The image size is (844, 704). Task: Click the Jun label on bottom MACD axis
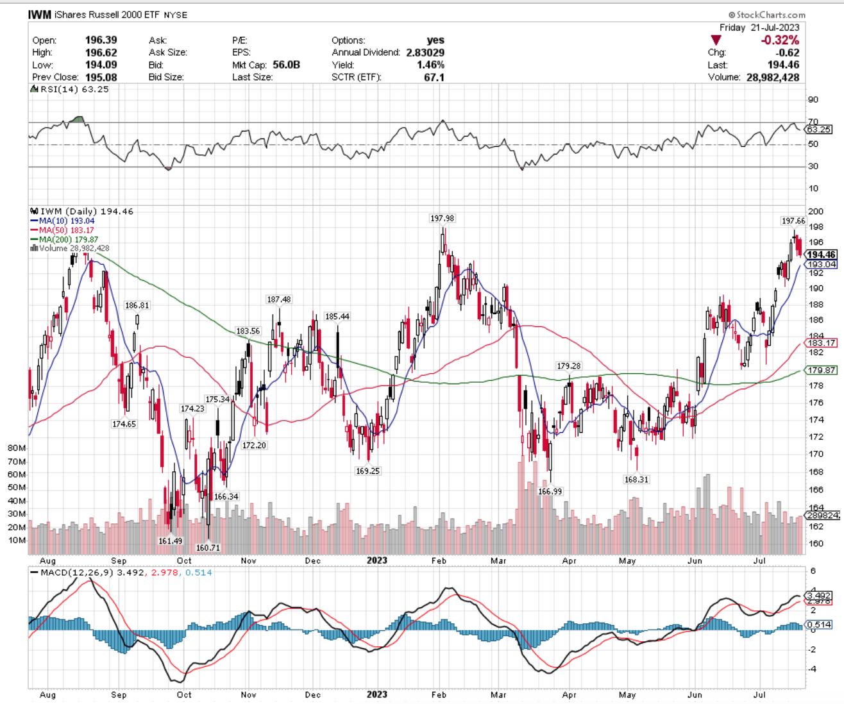695,694
